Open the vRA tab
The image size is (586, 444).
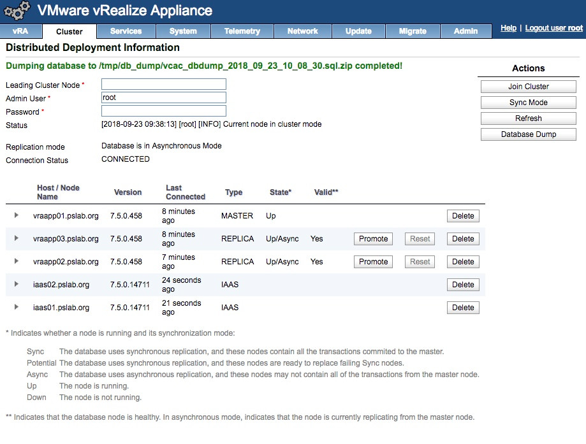[x=20, y=31]
